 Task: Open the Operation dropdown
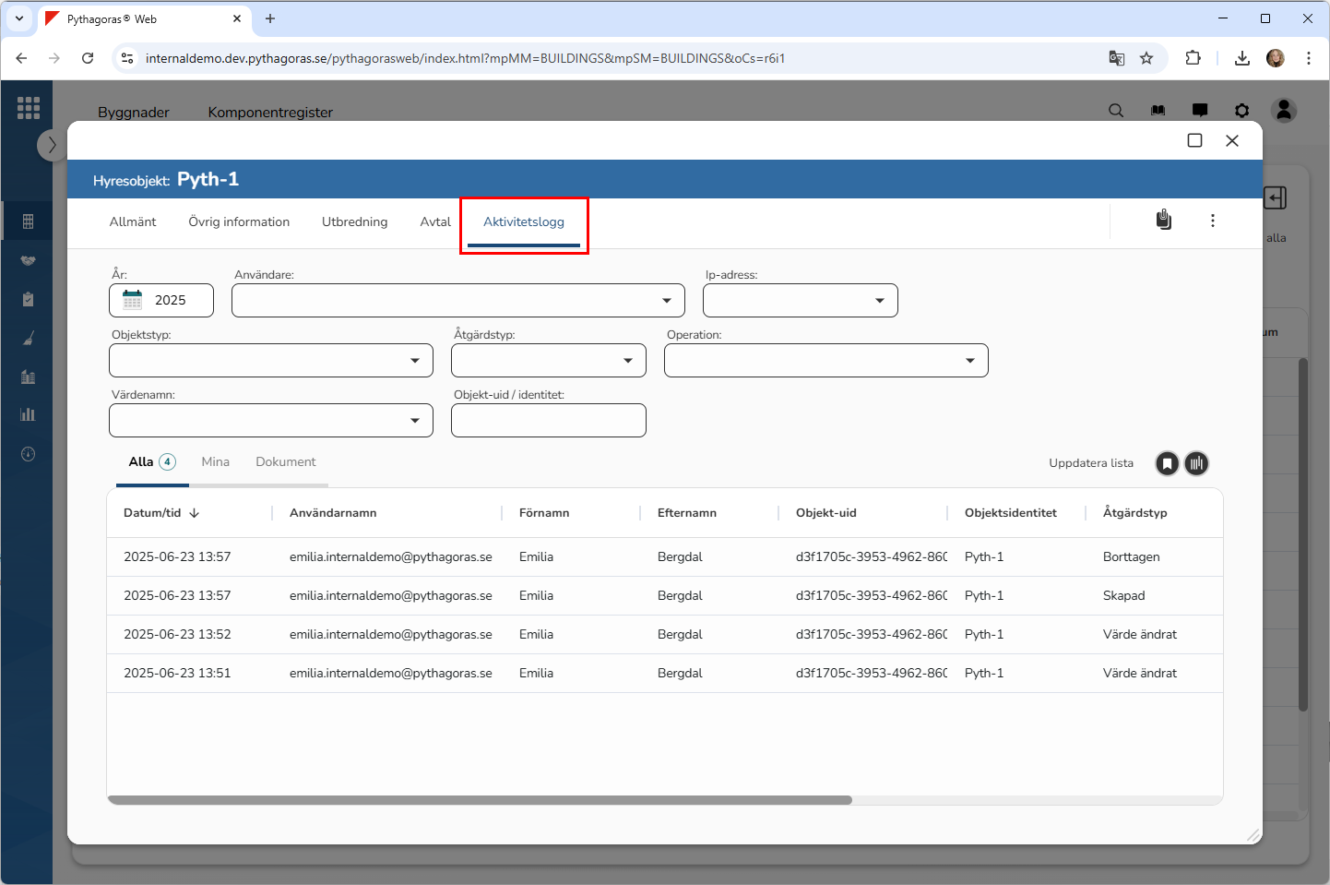pyautogui.click(x=969, y=361)
